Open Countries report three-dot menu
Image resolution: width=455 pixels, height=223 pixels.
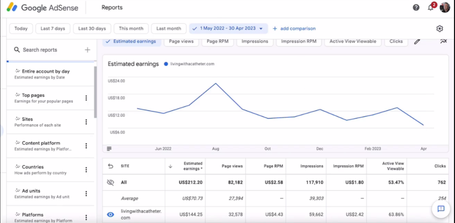(86, 170)
